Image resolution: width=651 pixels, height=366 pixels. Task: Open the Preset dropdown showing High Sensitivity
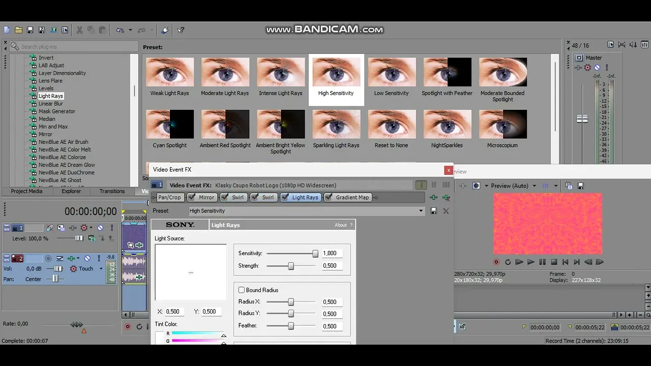pos(306,210)
